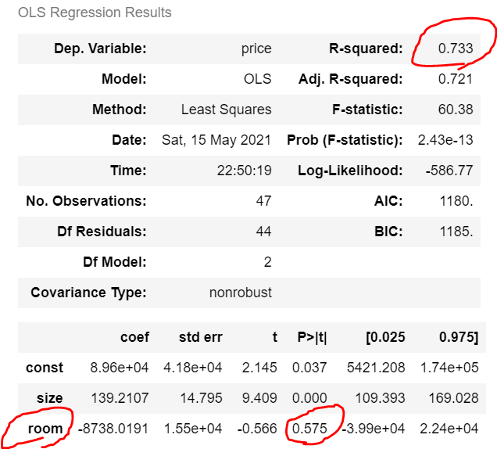Select the F-statistic value 60.38
This screenshot has height=449, width=497.
point(456,110)
